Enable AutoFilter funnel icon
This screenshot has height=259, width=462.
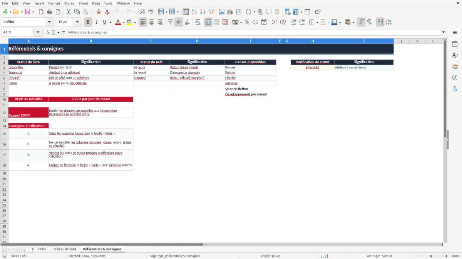click(x=211, y=12)
